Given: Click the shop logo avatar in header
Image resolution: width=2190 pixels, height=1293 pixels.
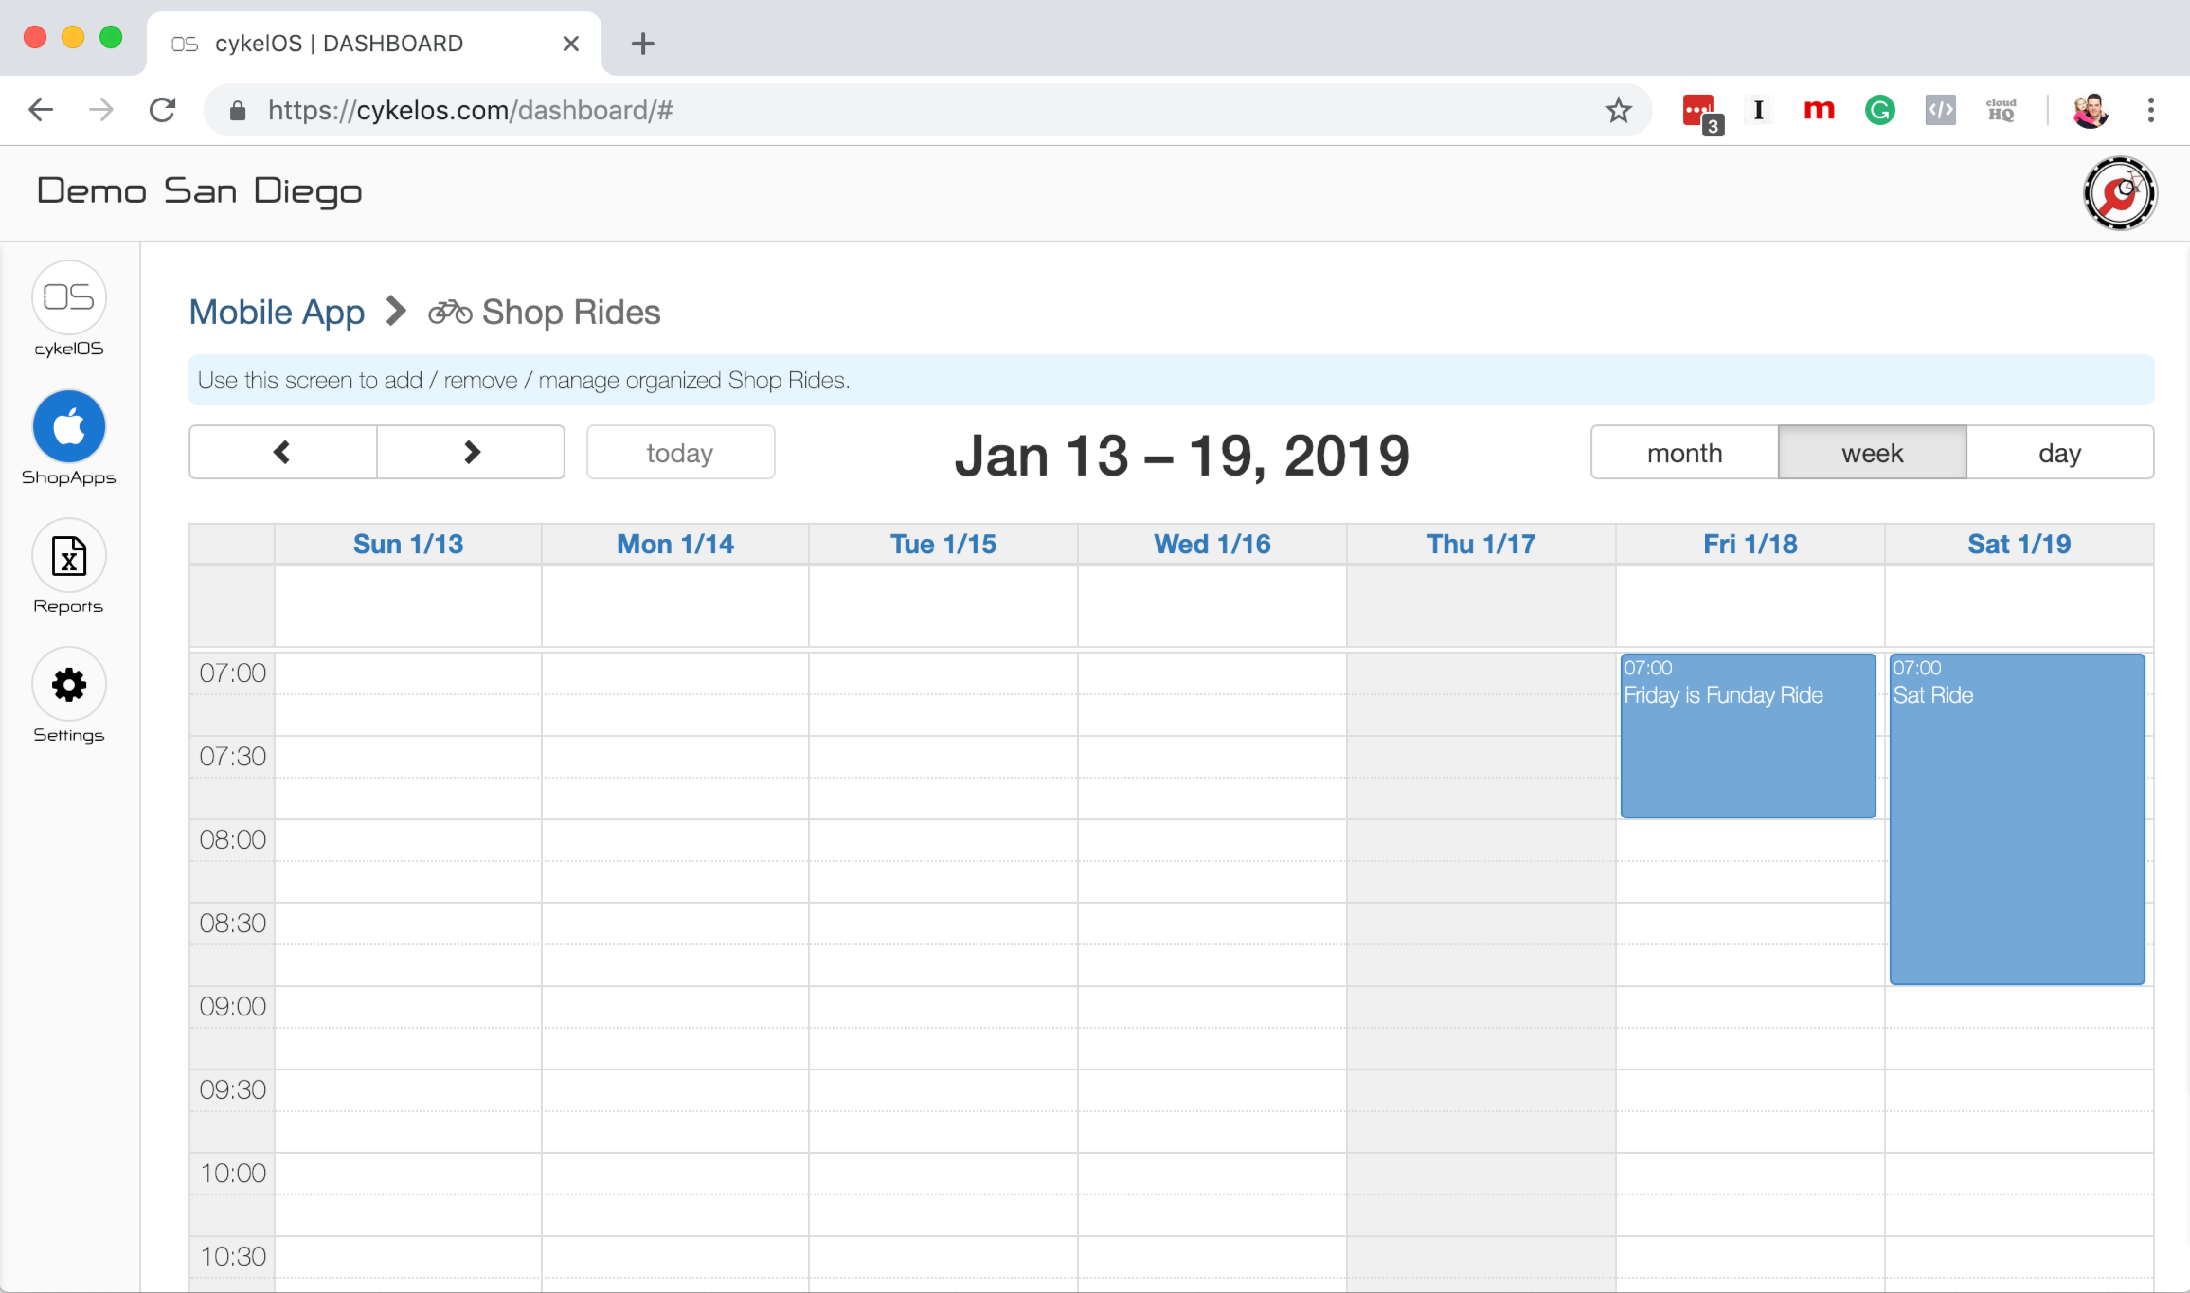Looking at the screenshot, I should (2119, 193).
